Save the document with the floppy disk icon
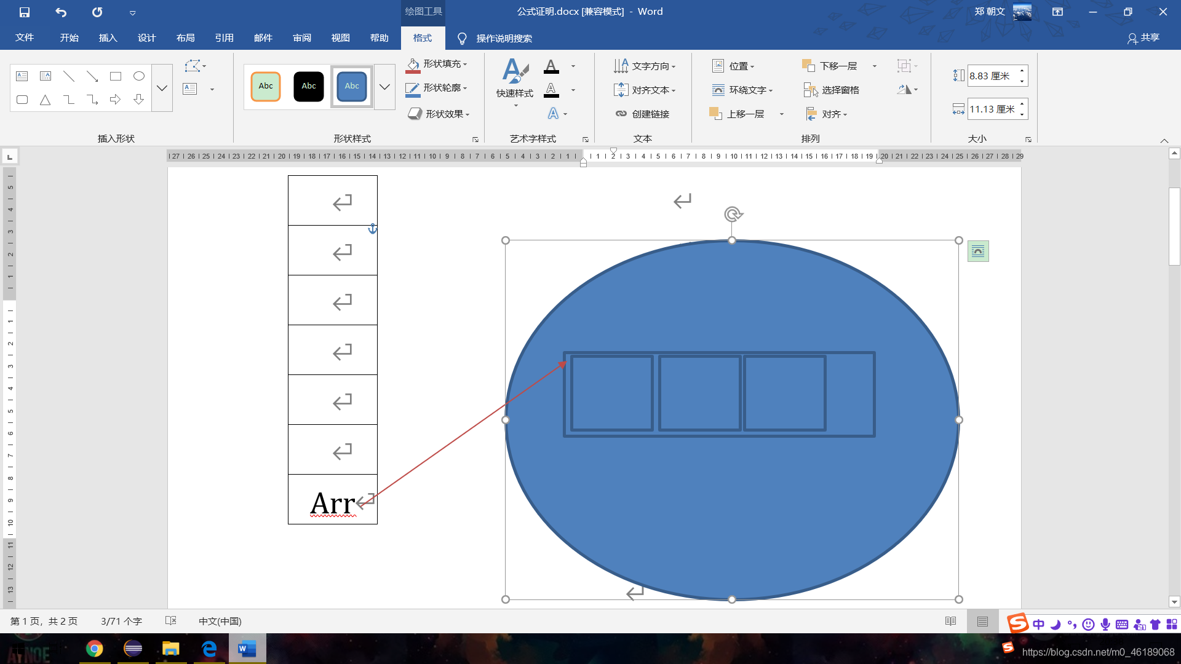This screenshot has width=1181, height=664. pyautogui.click(x=25, y=12)
